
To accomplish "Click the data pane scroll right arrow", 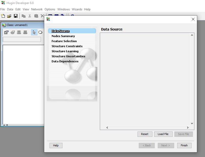I will 188,127.
